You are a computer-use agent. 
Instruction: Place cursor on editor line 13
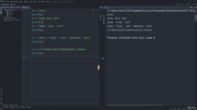pyautogui.click(x=65, y=57)
